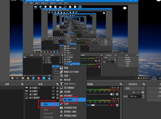Select 粘贴(引用) in the sources context menu
This screenshot has width=161, height=119.
point(48,114)
